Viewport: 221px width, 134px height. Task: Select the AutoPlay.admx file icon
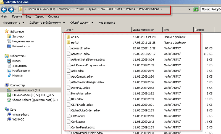69,88
